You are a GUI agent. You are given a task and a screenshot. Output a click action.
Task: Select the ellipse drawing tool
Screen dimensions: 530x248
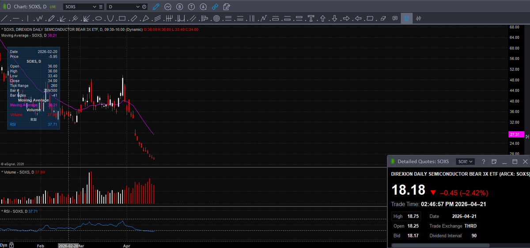point(98,19)
